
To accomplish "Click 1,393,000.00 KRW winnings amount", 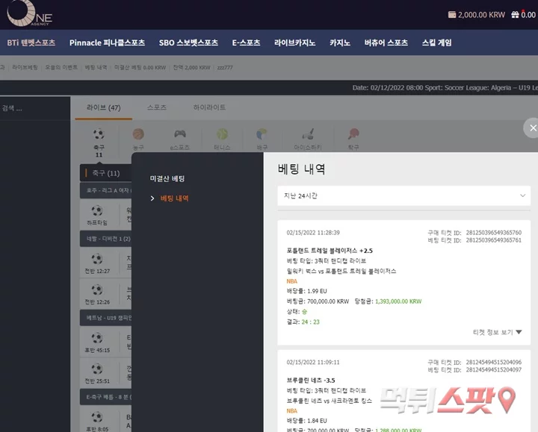I will click(398, 301).
